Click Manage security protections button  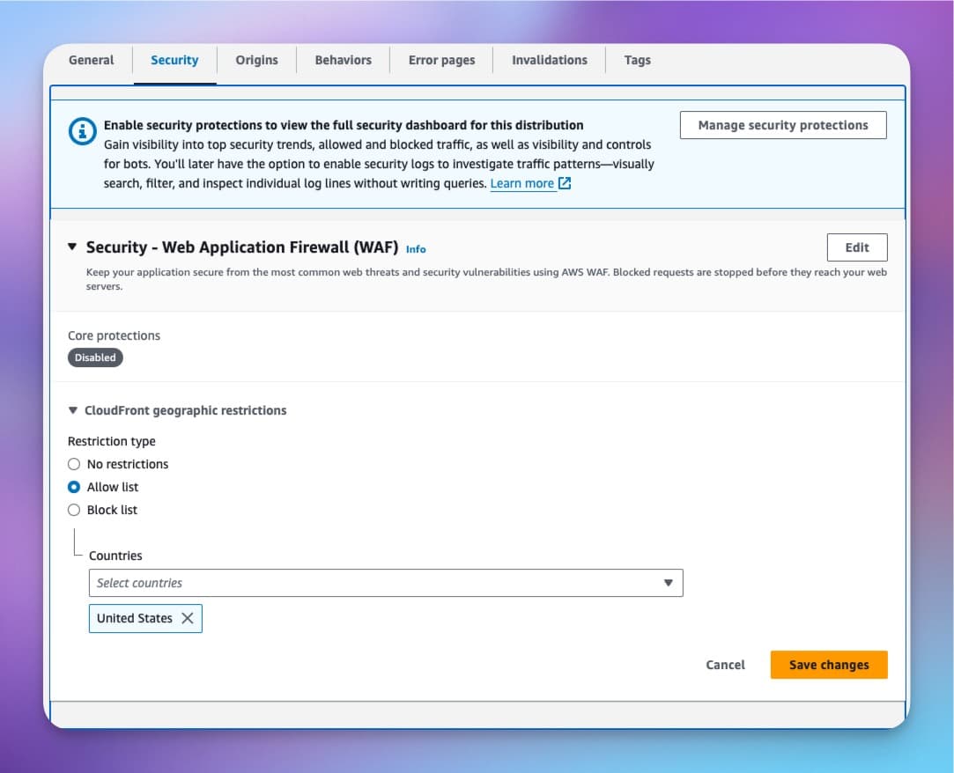pyautogui.click(x=783, y=125)
